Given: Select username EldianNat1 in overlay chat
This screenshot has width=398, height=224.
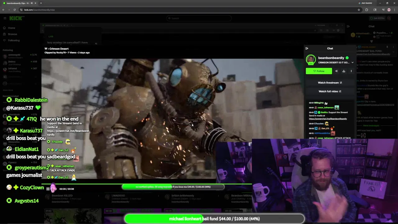Looking at the screenshot, I should [26, 149].
